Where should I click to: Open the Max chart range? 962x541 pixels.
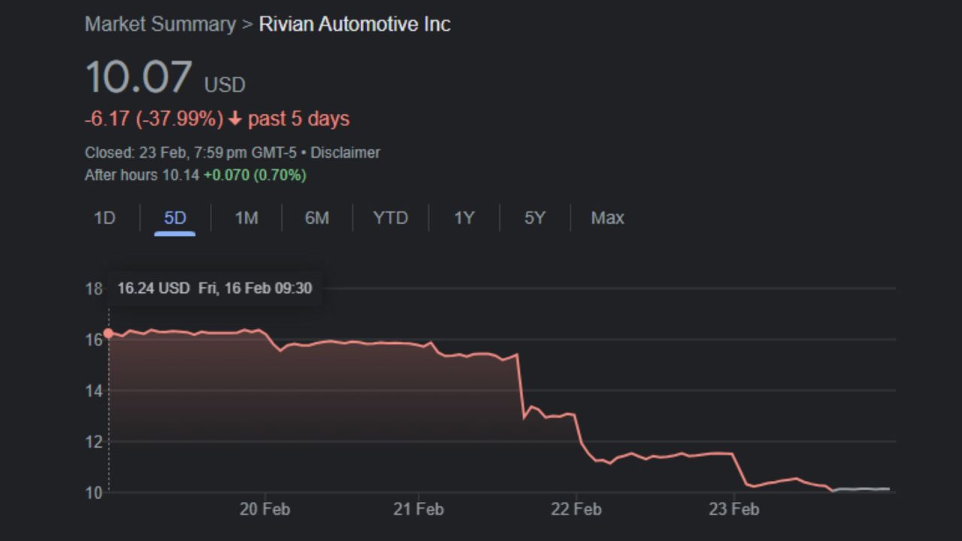(607, 218)
